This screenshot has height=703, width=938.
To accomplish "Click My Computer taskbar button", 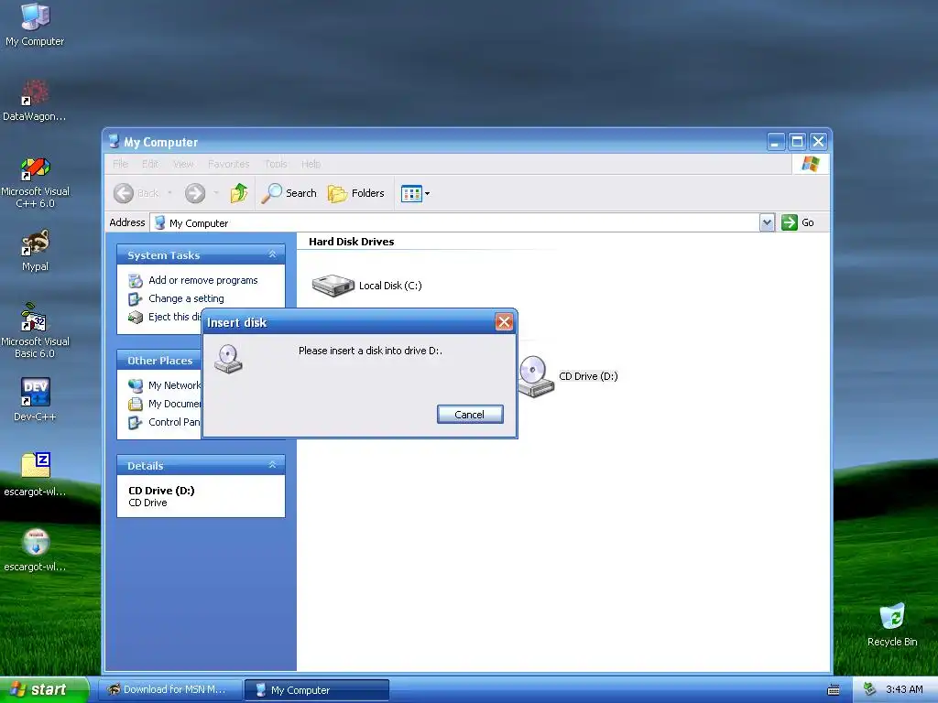I will [x=316, y=690].
